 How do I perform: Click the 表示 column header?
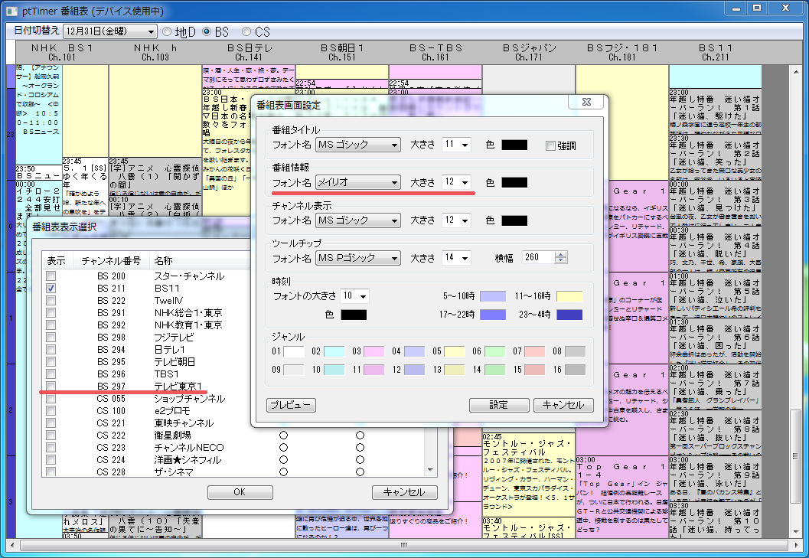pos(57,261)
